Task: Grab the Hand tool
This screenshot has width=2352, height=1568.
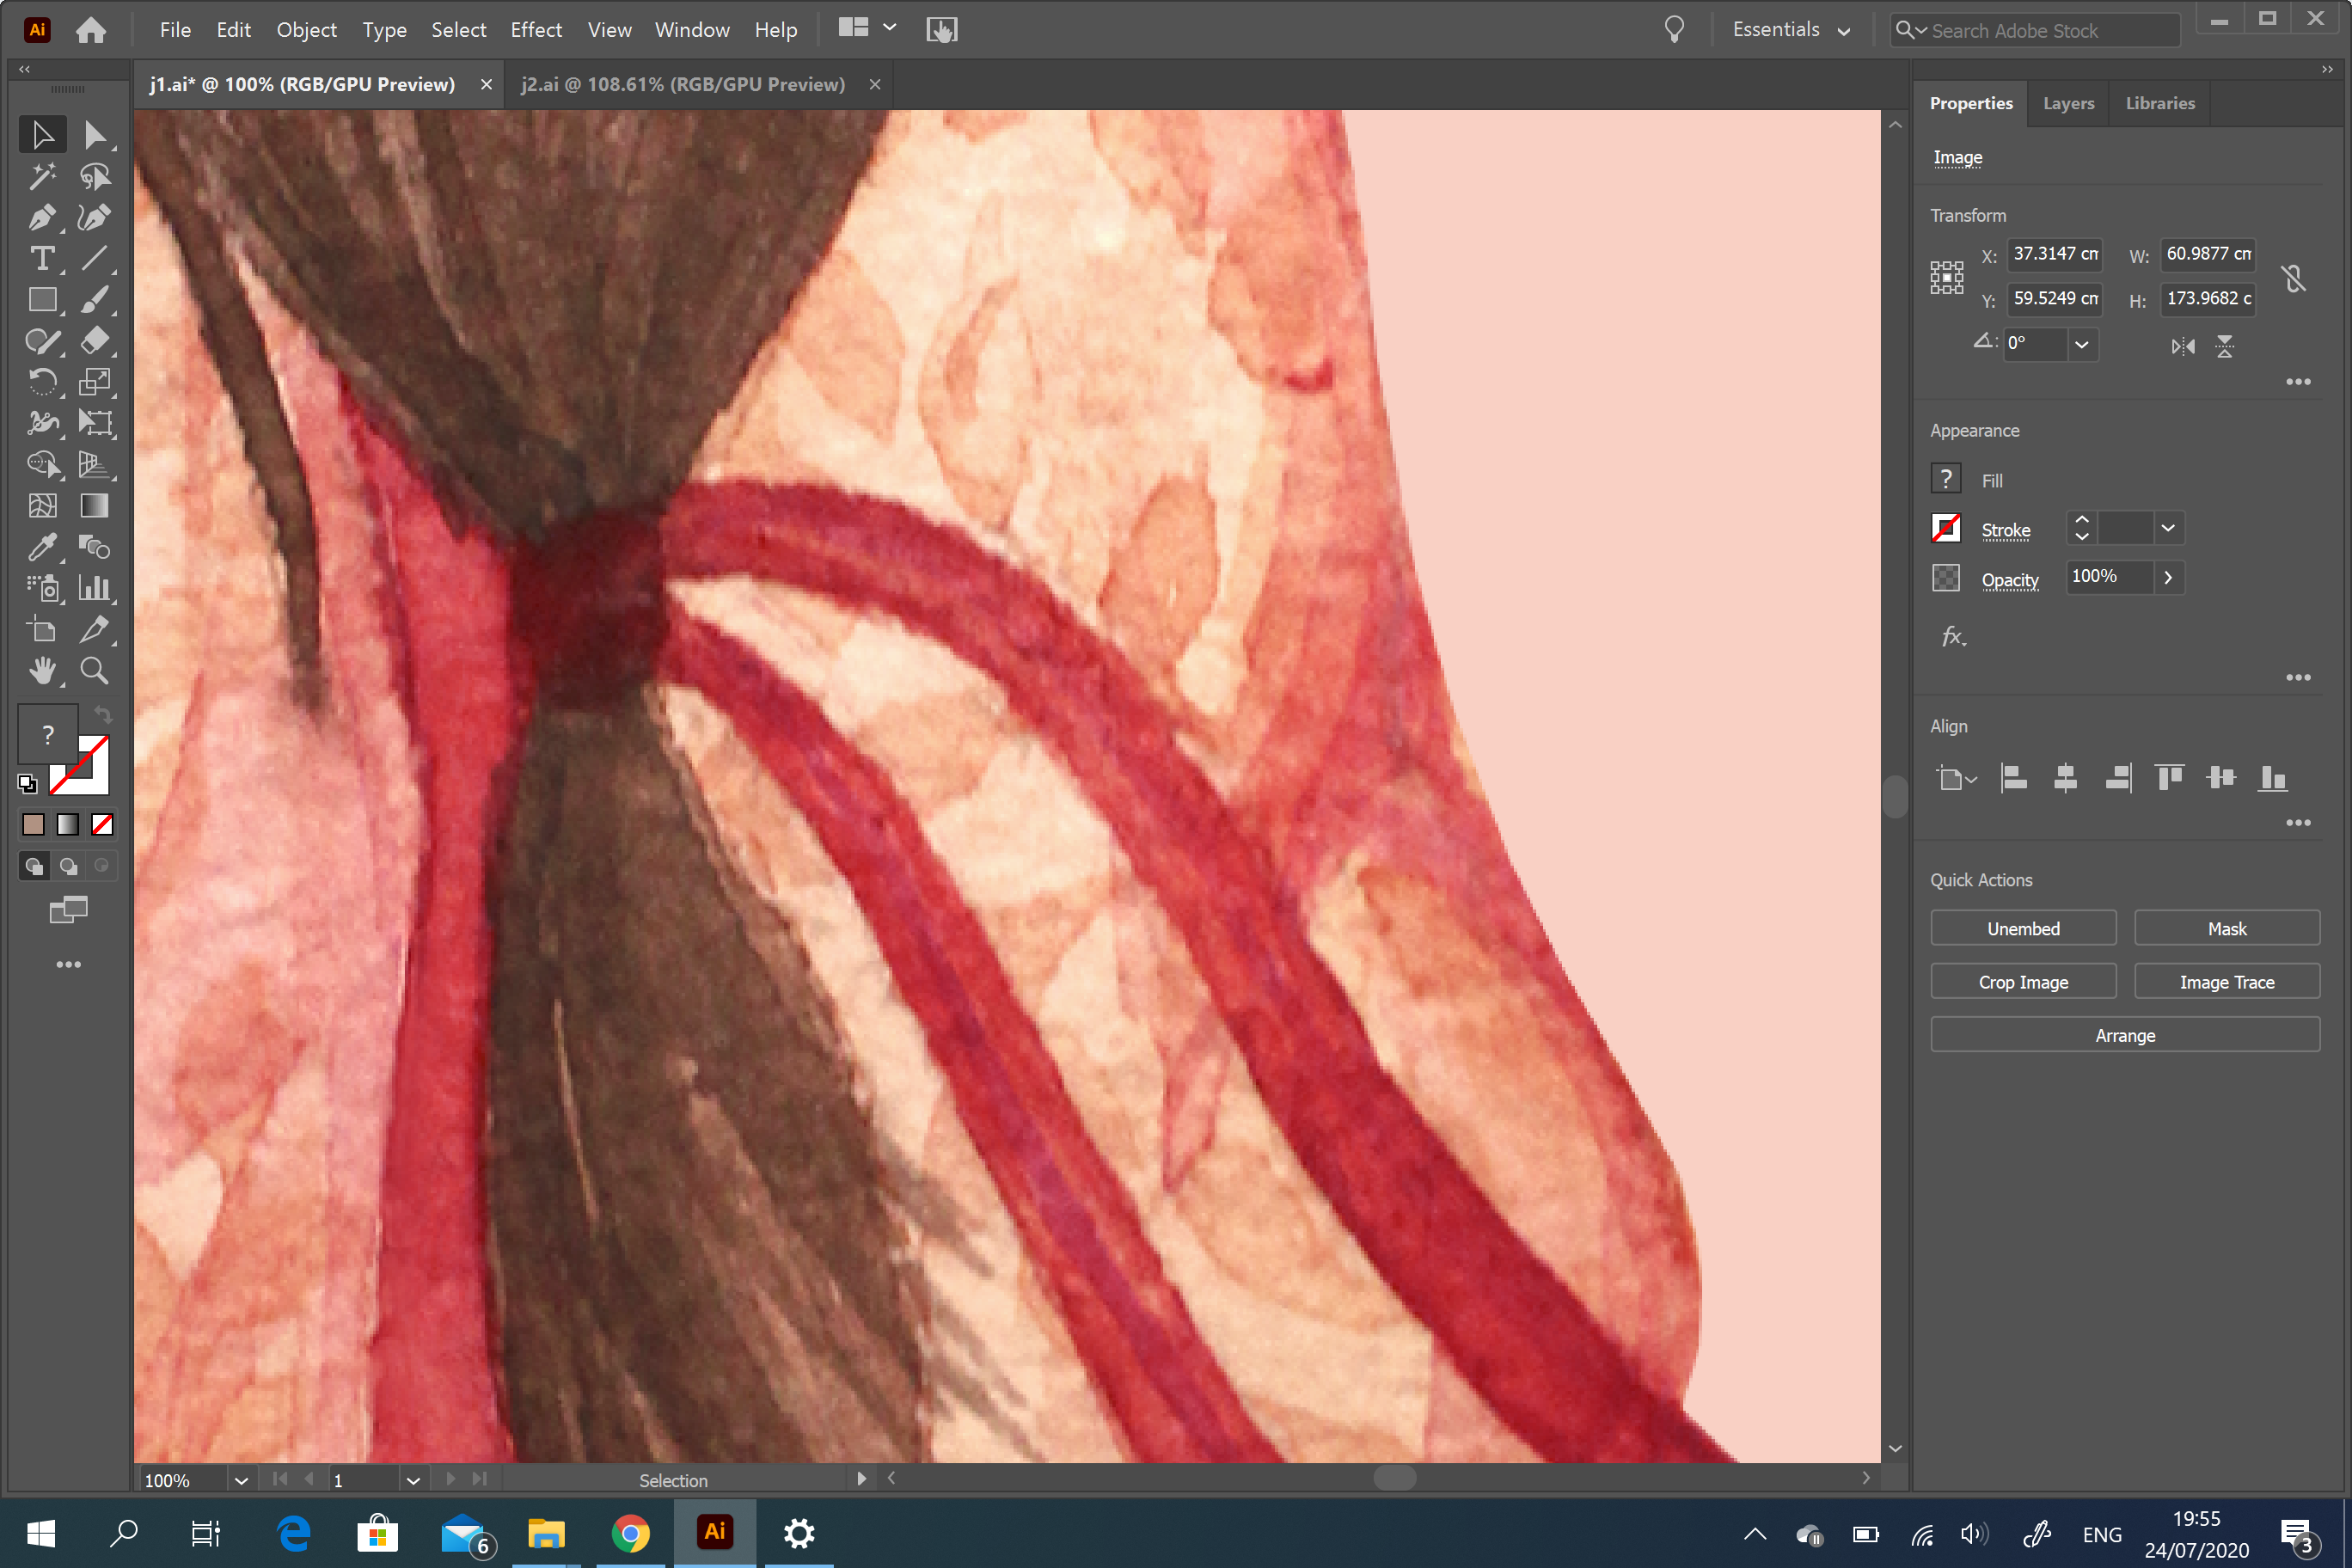Action: point(42,671)
